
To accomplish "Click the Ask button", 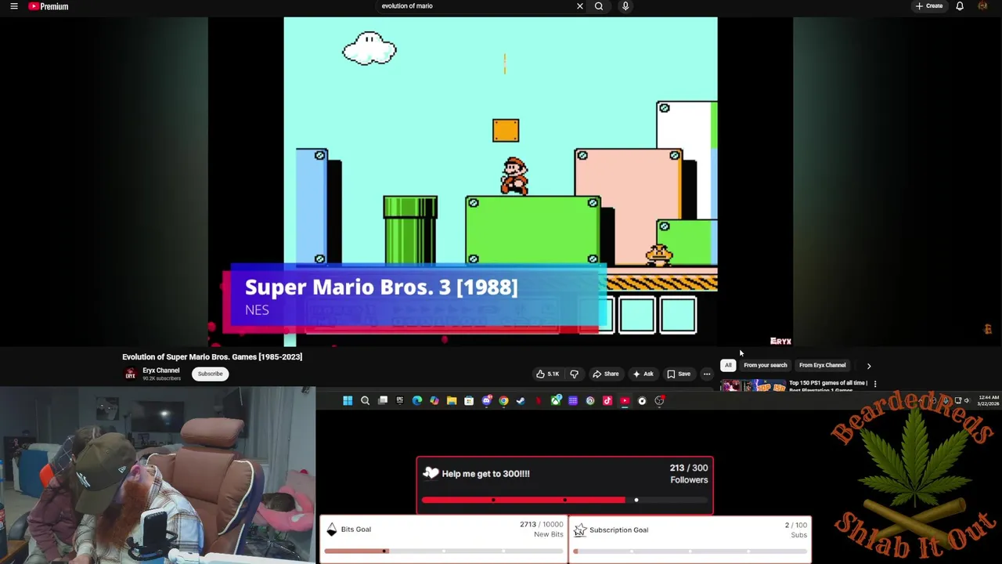I will point(643,374).
